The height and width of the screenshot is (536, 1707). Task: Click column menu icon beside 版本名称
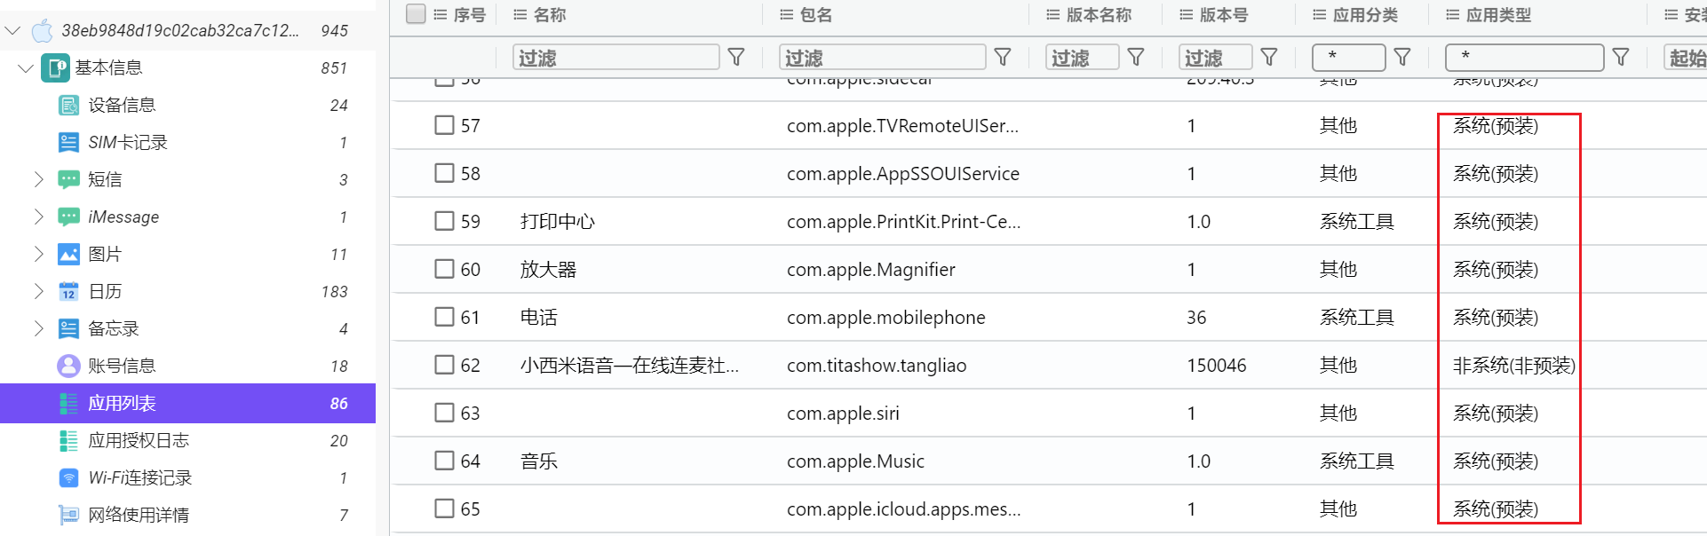[x=1052, y=15]
